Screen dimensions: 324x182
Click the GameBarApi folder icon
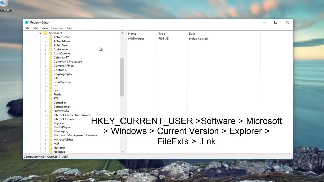[50, 107]
